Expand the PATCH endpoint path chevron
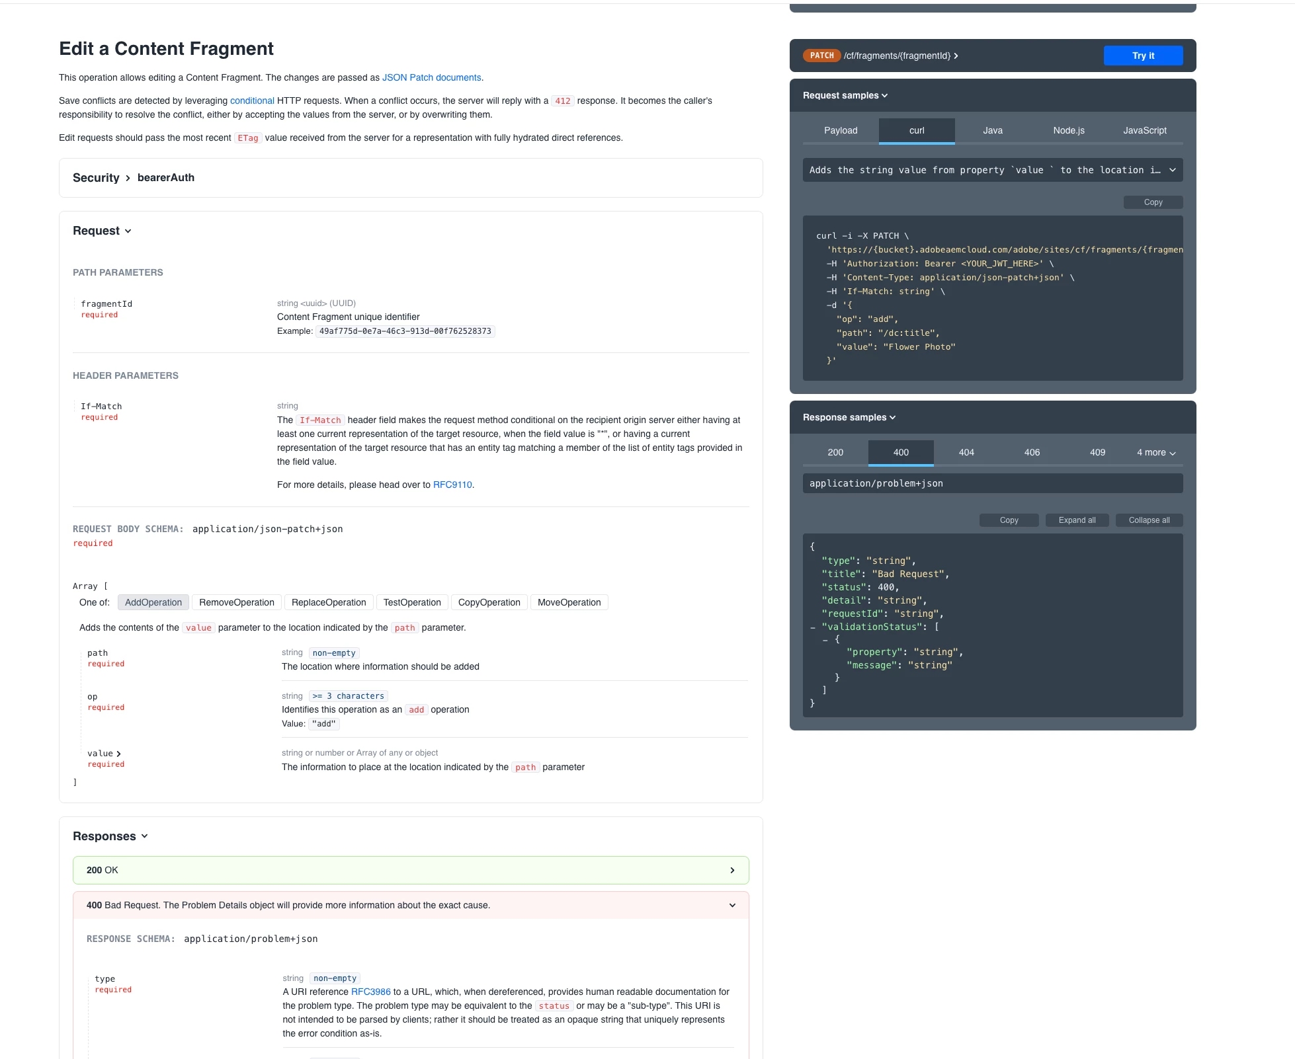 956,56
